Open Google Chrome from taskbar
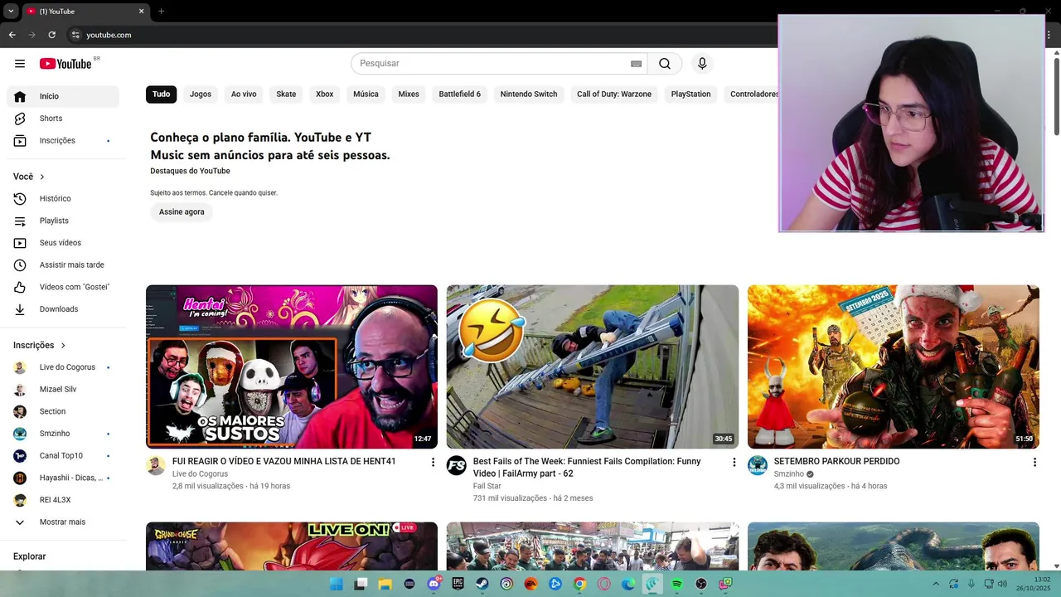The image size is (1061, 597). coord(579,584)
